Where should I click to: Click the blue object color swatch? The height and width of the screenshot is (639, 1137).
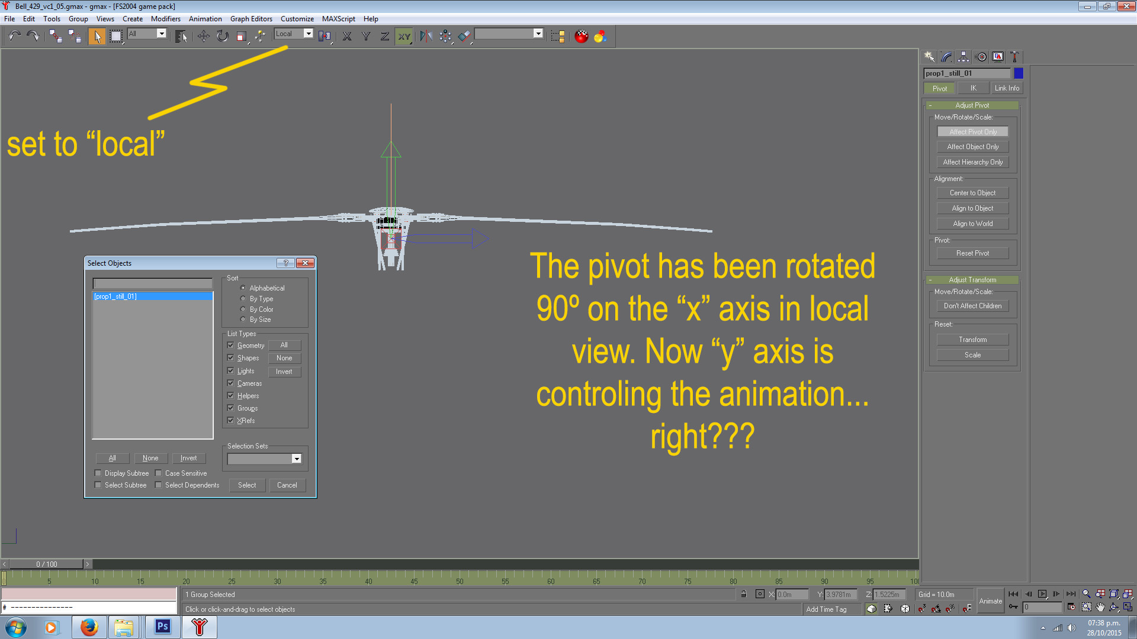pos(1019,73)
